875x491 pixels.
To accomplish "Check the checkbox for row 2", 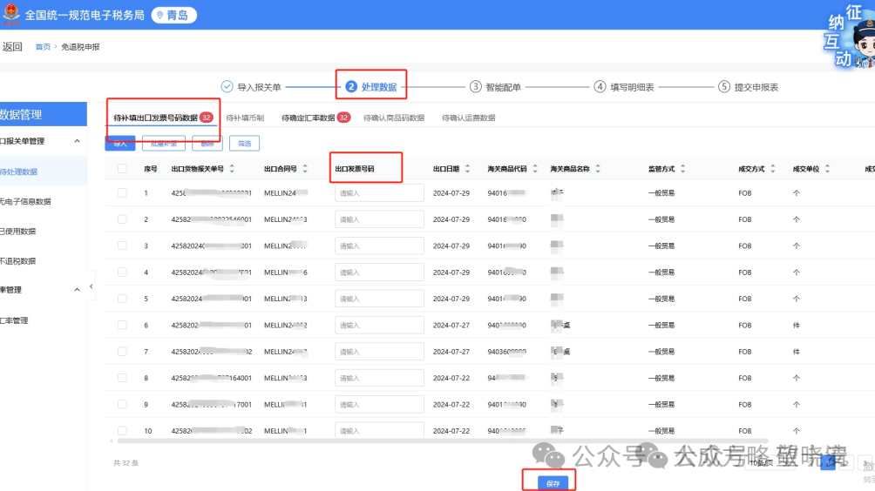I will point(122,219).
